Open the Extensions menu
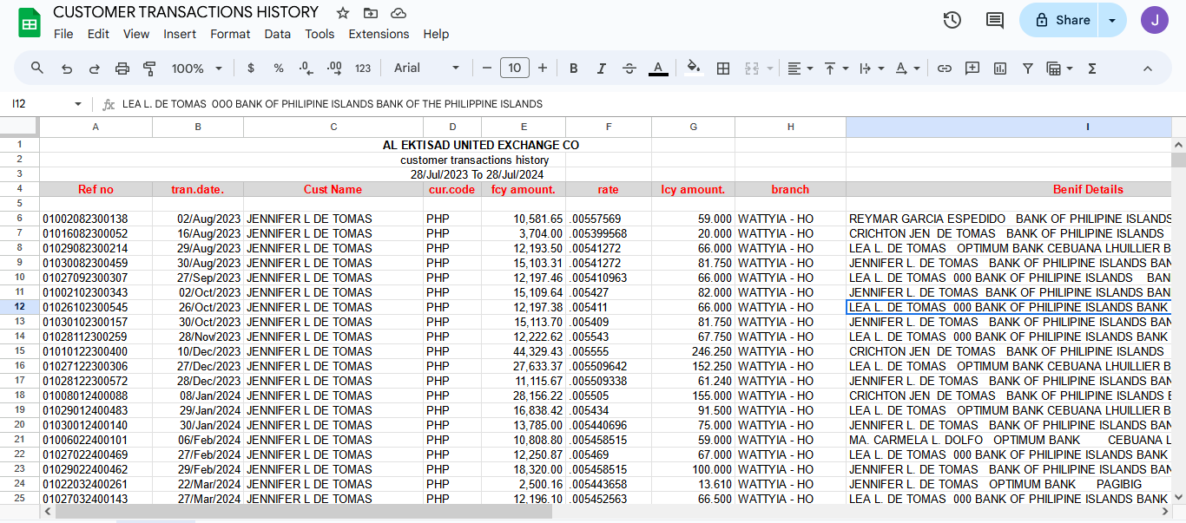The height and width of the screenshot is (523, 1186). click(379, 34)
